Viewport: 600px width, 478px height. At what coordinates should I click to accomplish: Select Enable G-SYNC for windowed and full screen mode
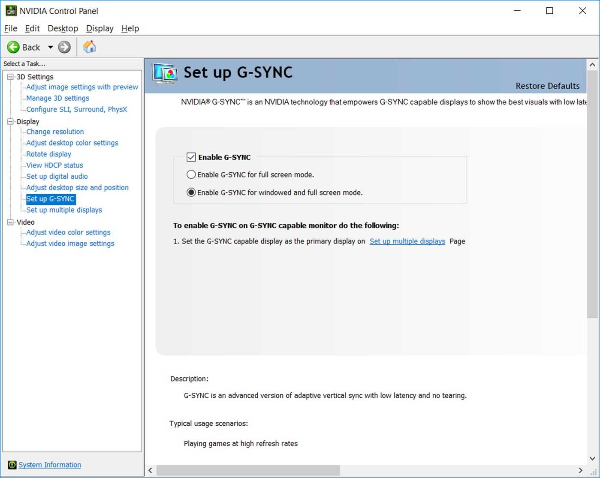[191, 192]
